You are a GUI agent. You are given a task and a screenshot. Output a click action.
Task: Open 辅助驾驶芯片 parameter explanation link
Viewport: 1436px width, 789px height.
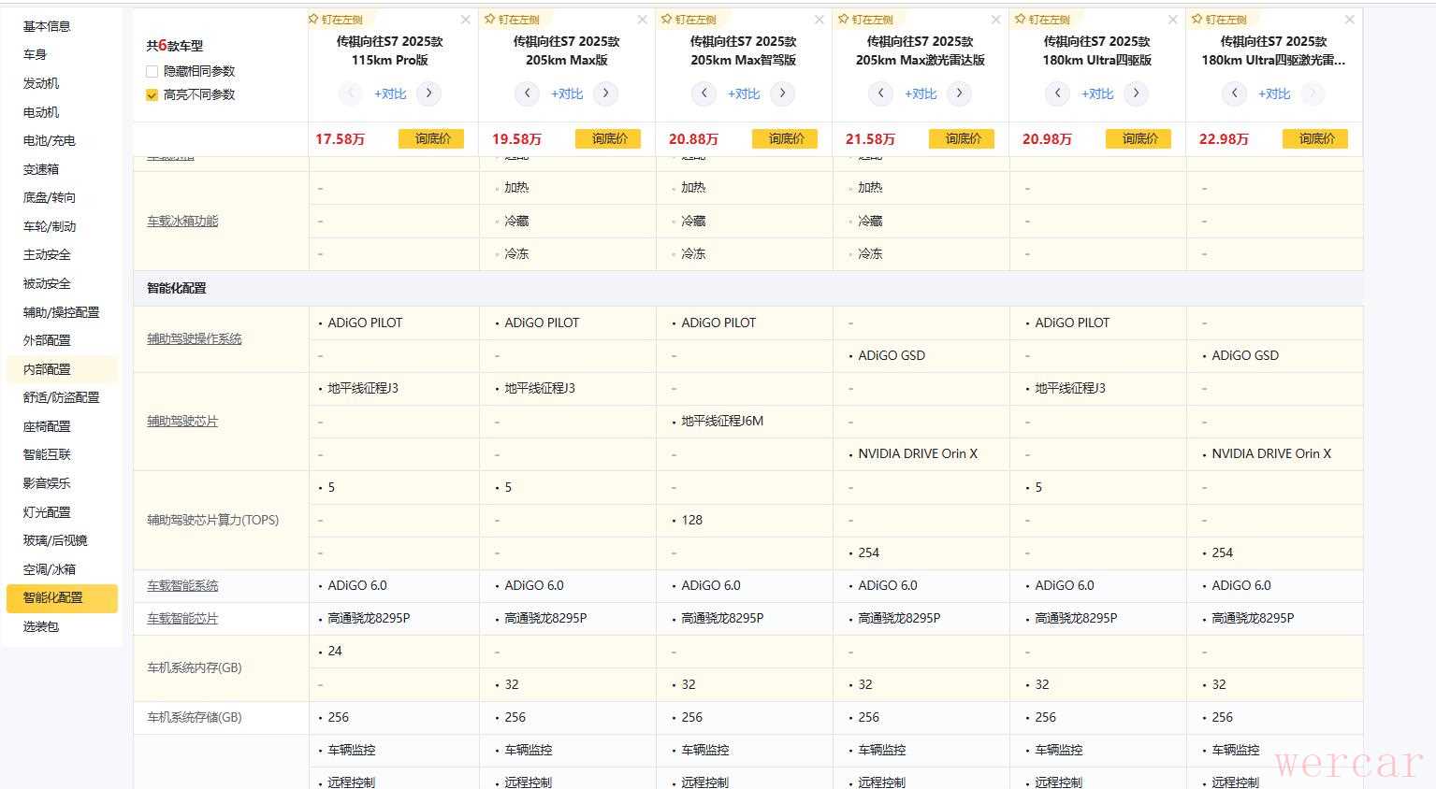point(182,422)
